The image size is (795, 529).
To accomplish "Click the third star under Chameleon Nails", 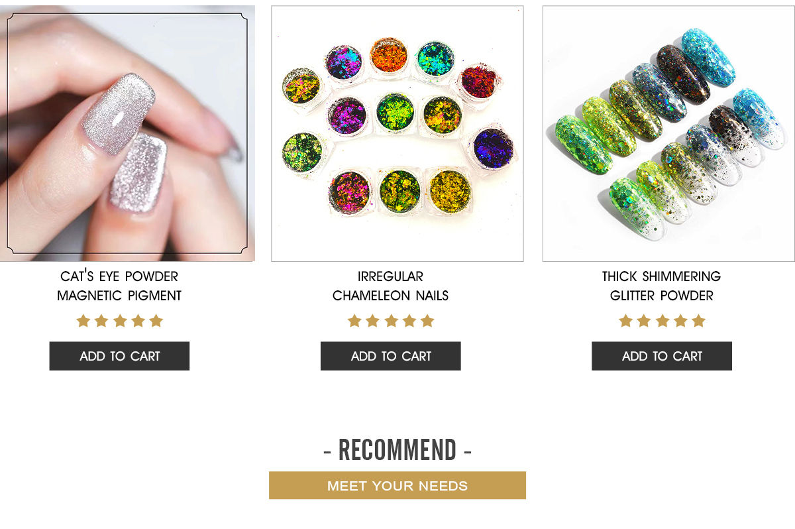I will pyautogui.click(x=391, y=322).
